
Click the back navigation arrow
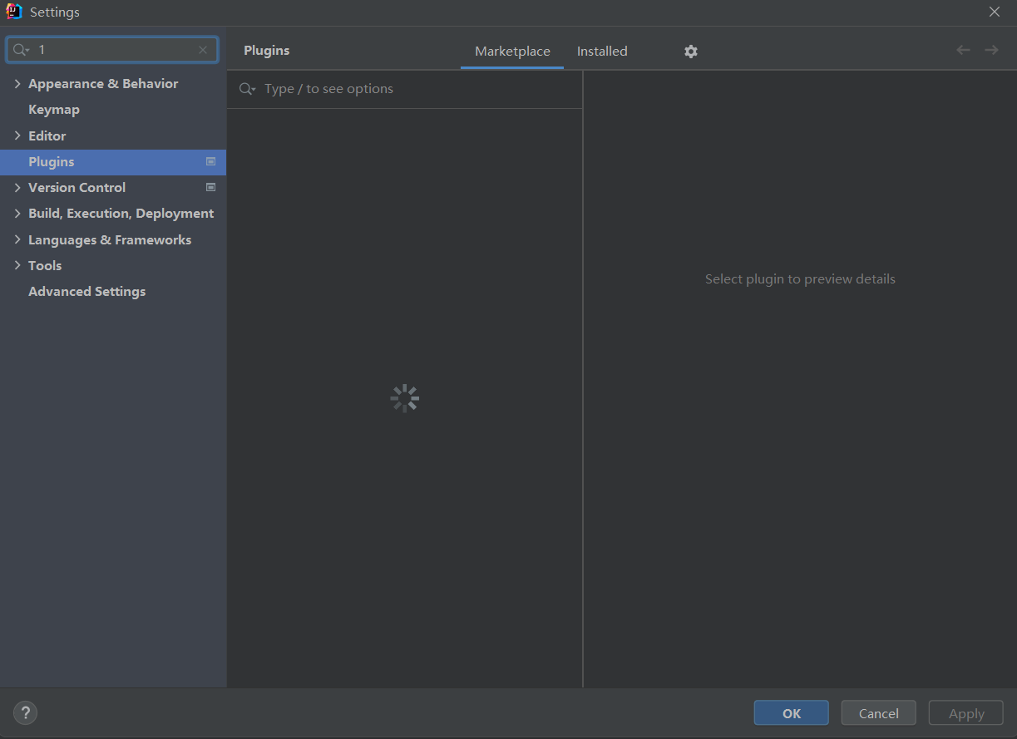[x=963, y=50]
